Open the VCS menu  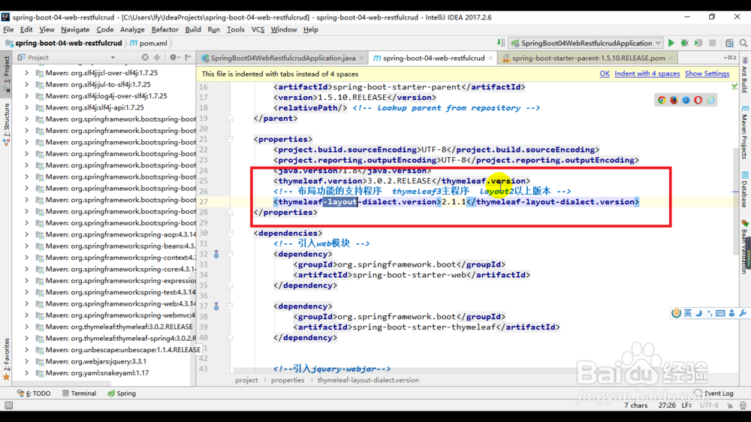[258, 30]
